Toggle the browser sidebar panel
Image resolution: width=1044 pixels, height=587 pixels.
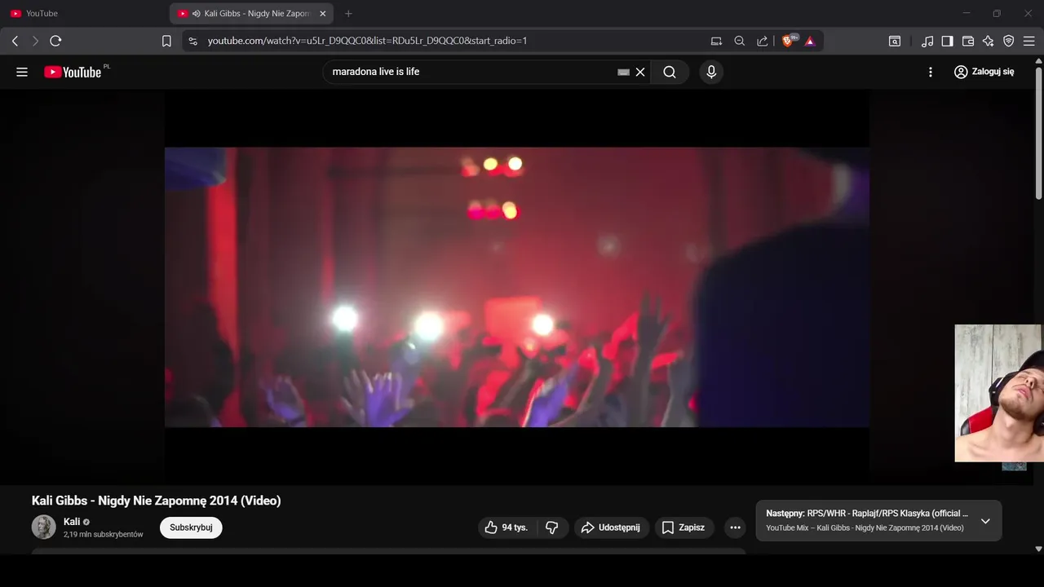(x=947, y=41)
